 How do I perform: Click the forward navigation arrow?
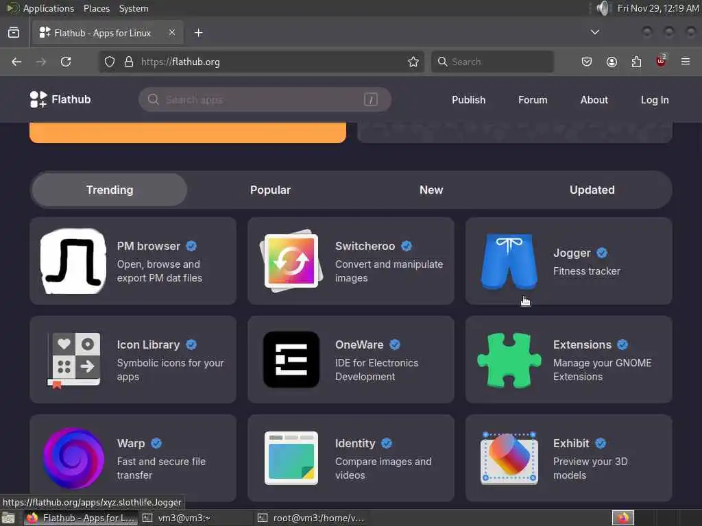[41, 62]
